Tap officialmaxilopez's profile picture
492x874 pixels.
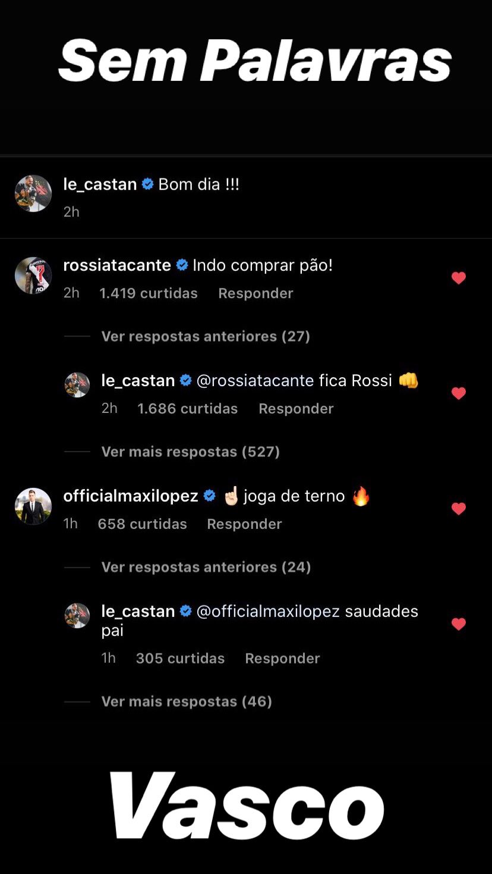tap(33, 506)
